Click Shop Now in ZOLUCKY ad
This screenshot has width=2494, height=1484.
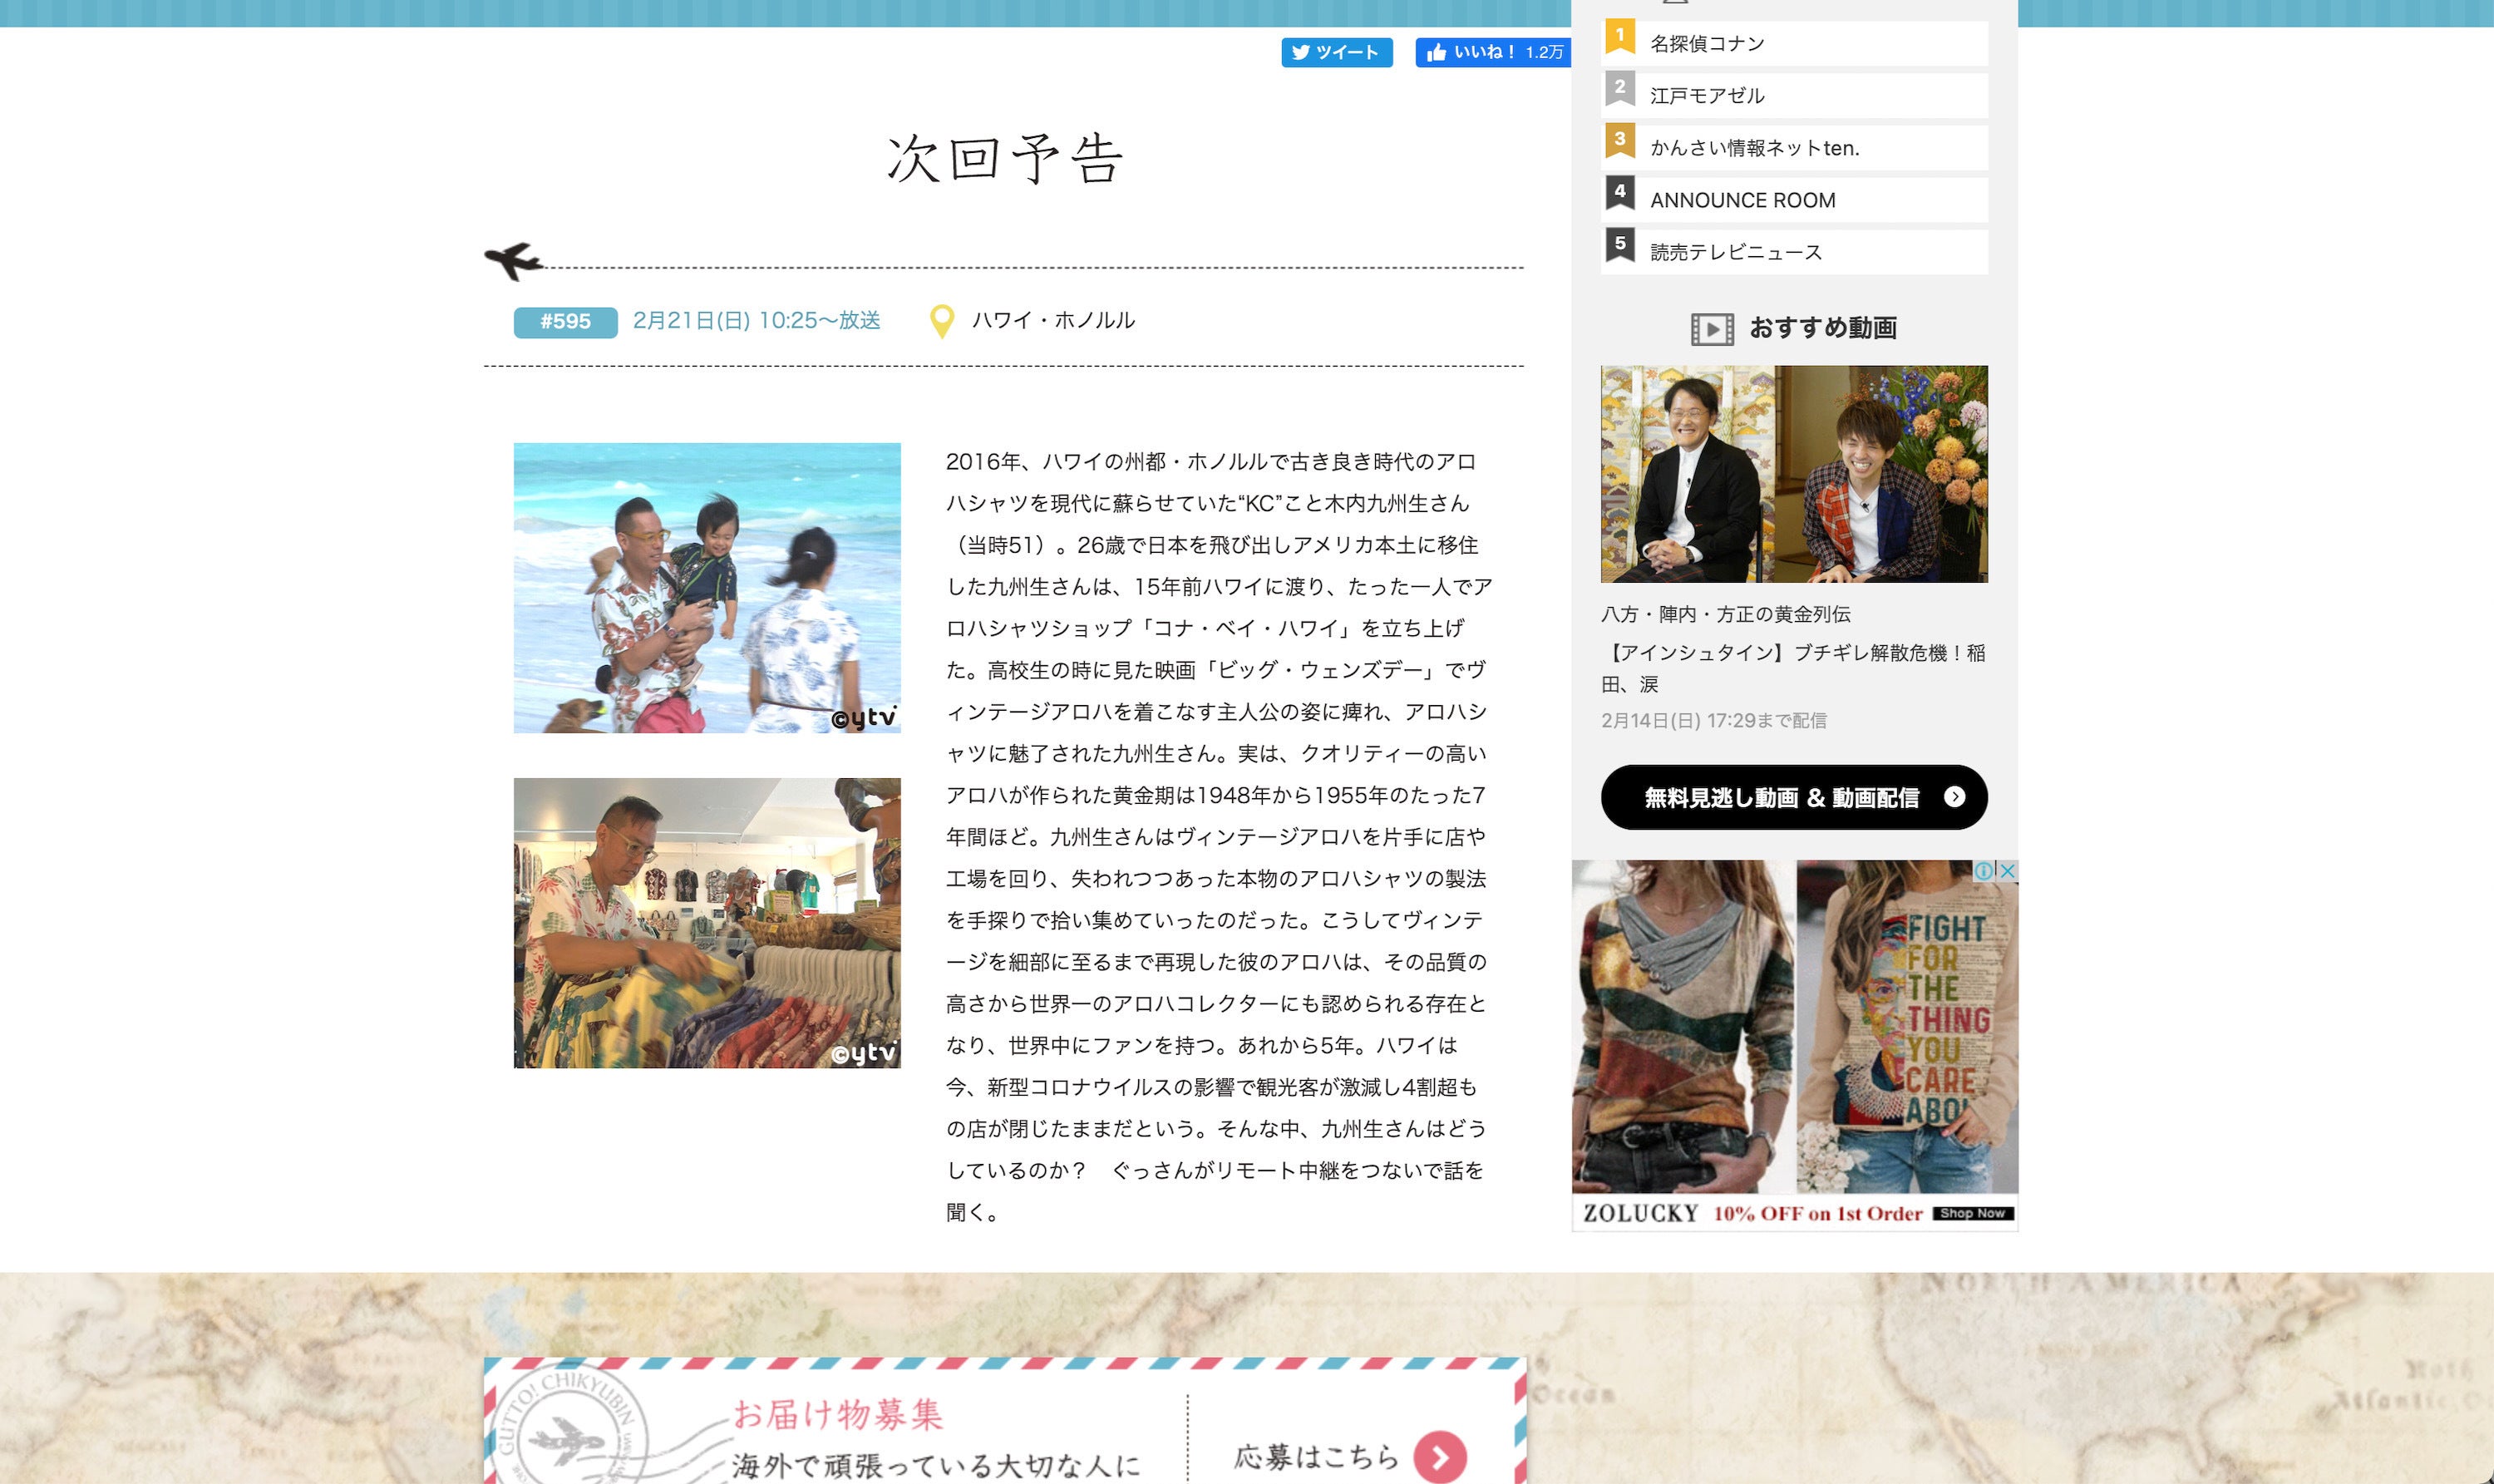[1972, 1213]
